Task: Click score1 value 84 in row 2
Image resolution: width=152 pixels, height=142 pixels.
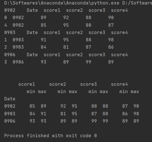Action: click(x=44, y=47)
